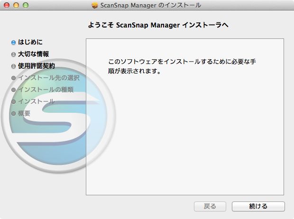The width and height of the screenshot is (294, 219).
Task: Select the インストールの種類 step
Action: (x=46, y=90)
